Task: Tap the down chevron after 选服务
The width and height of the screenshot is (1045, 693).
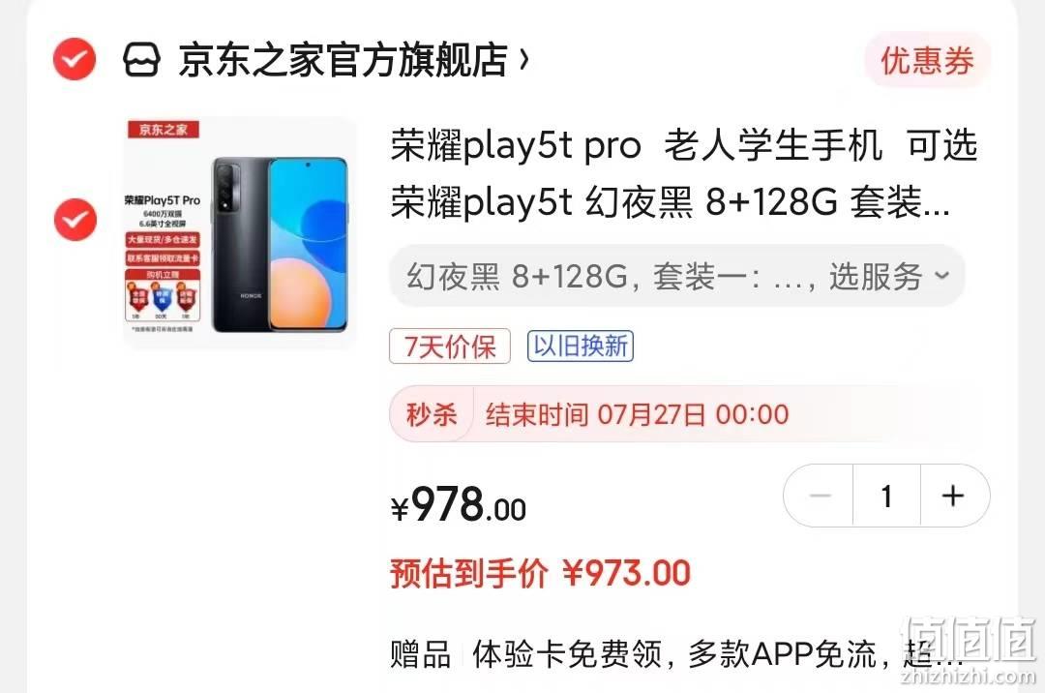Action: tap(941, 275)
